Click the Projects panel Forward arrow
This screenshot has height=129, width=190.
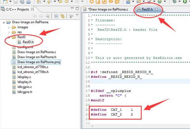(41, 16)
